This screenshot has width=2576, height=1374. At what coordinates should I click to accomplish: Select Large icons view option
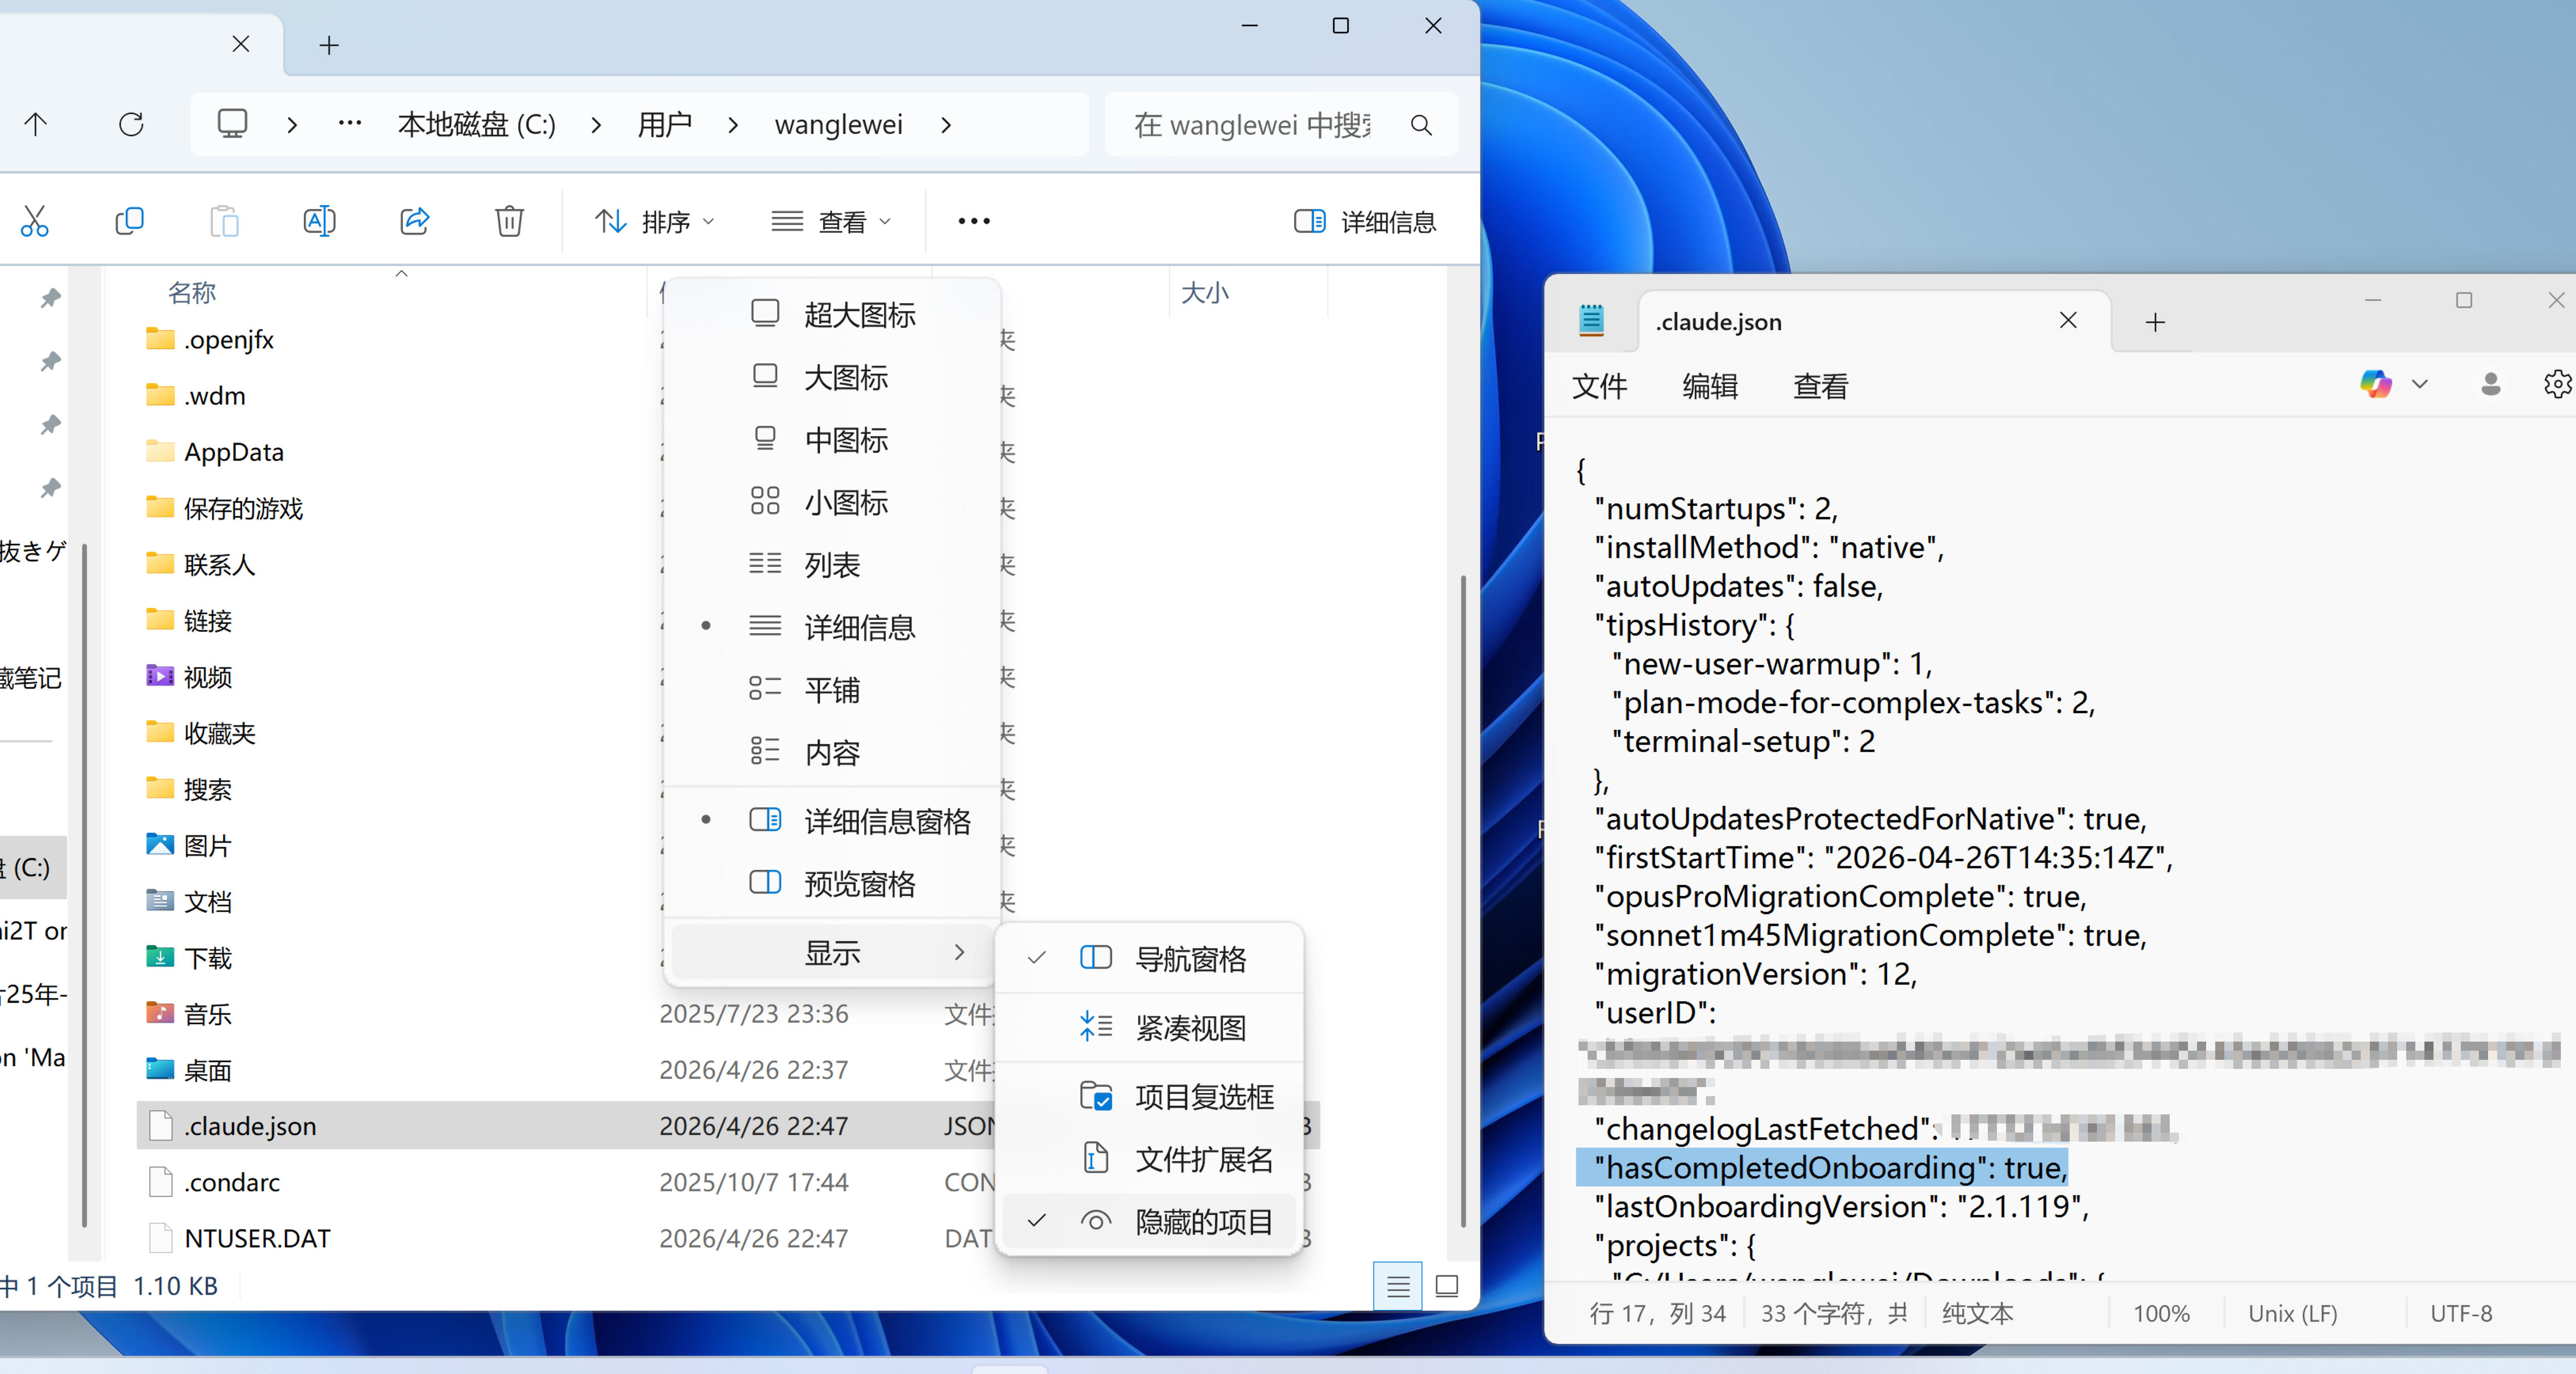coord(832,377)
